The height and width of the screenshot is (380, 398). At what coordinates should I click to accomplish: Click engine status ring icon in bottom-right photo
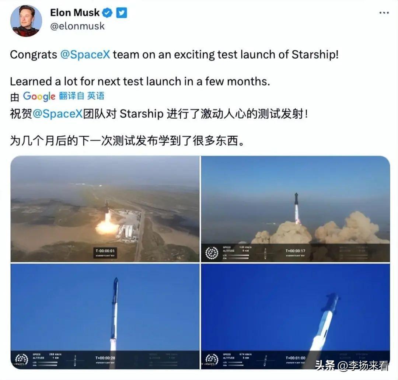coord(212,360)
